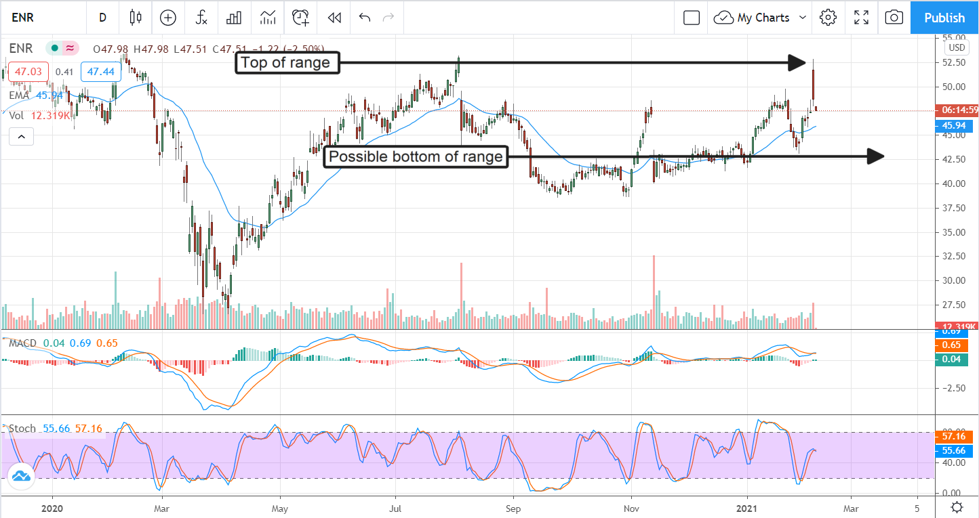Screen dimensions: 979x518
Task: Undo the last chart action
Action: (365, 18)
